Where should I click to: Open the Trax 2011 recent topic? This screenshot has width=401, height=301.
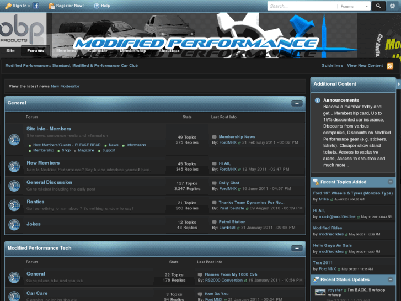[323, 263]
